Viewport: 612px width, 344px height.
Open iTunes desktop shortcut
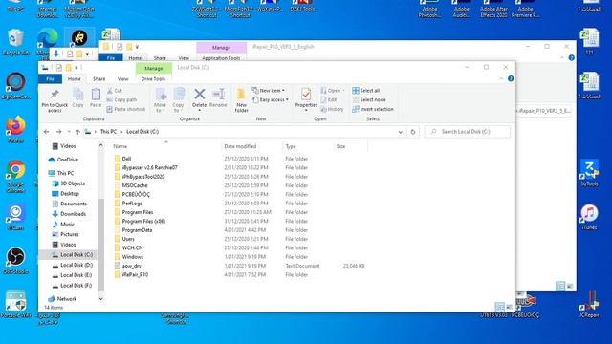click(x=589, y=217)
